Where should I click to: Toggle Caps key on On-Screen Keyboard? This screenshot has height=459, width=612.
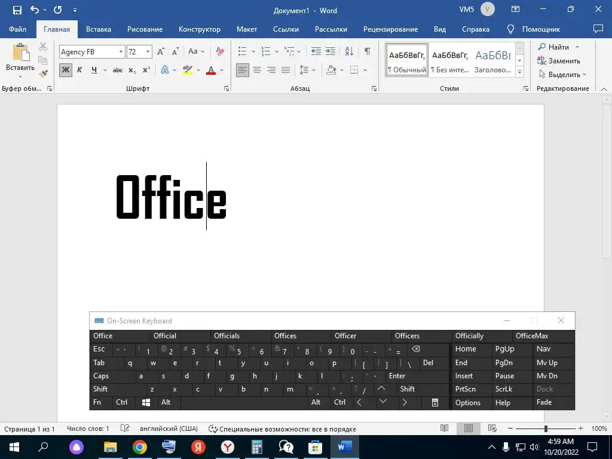coord(112,376)
